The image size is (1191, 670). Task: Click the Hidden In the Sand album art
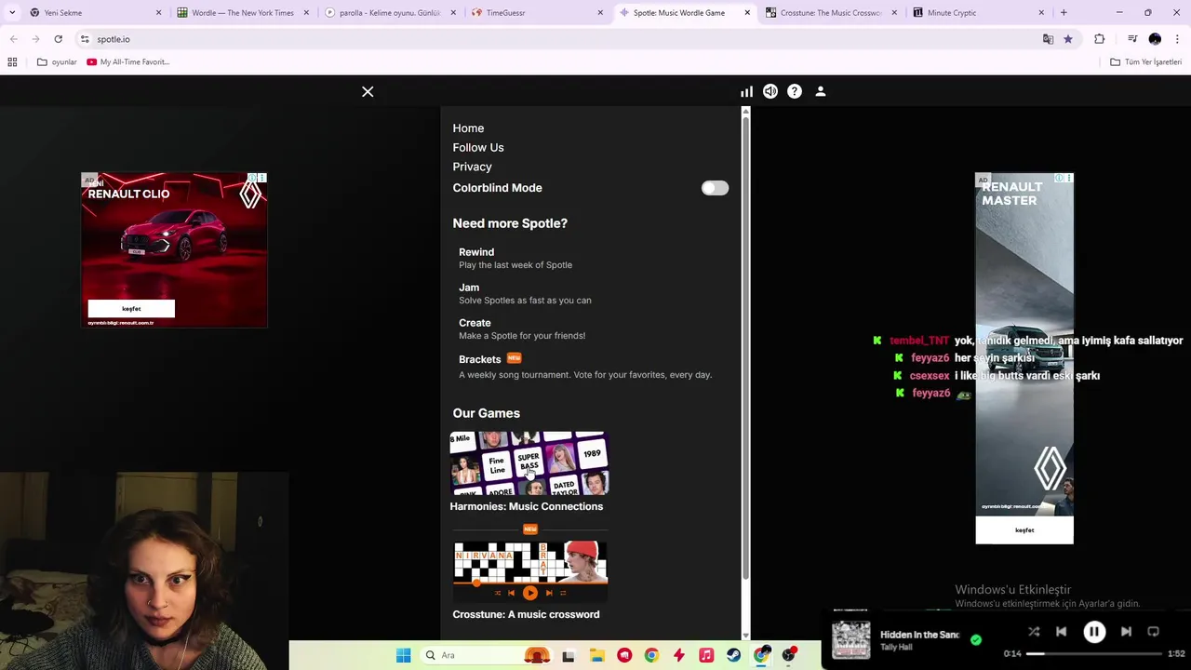[x=851, y=640]
